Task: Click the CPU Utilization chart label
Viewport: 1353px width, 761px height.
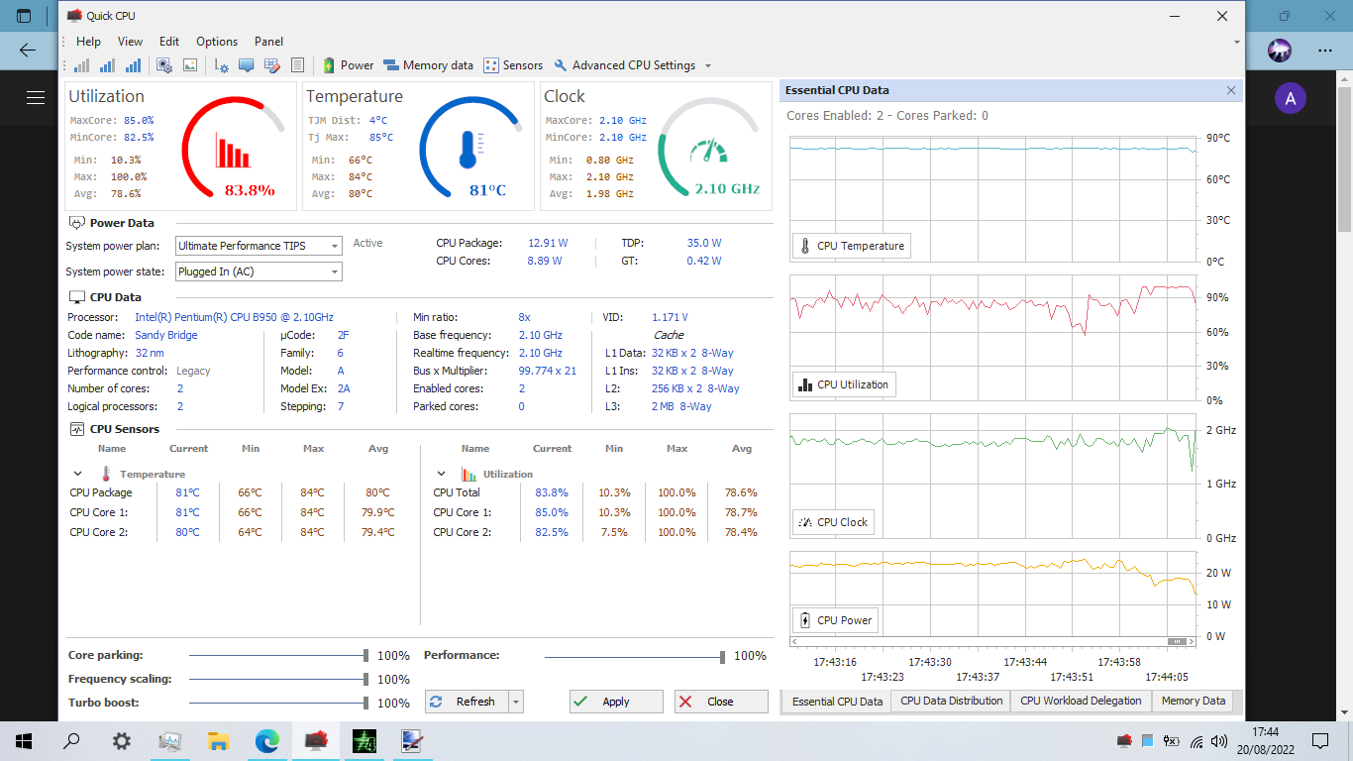Action: 844,384
